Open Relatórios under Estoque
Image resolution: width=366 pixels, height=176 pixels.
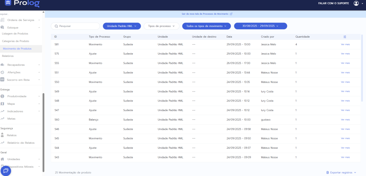[x=8, y=56]
